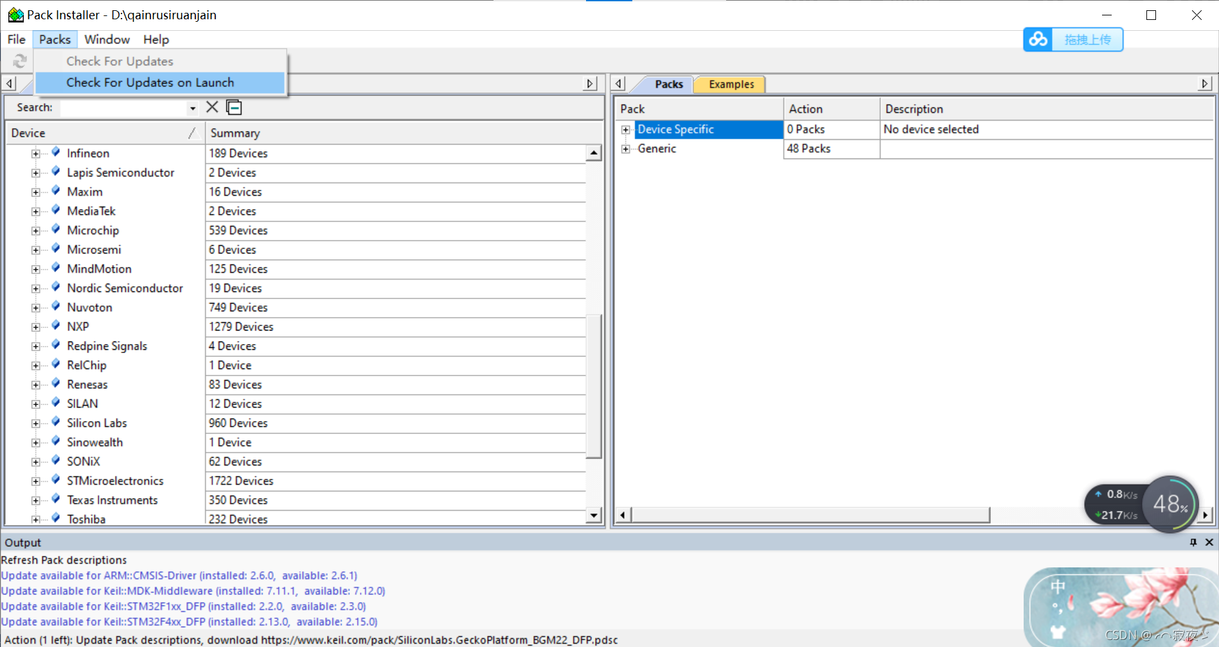Click the Texas Instruments diamond icon
The image size is (1219, 647).
click(x=56, y=499)
